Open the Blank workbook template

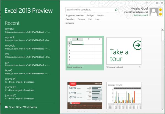point(85,53)
